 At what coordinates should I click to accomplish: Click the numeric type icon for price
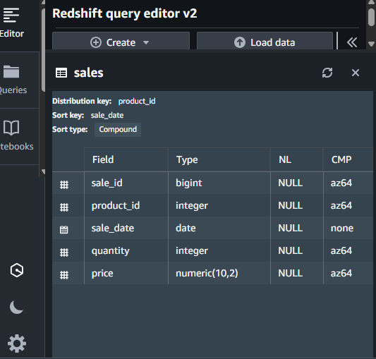point(64,275)
